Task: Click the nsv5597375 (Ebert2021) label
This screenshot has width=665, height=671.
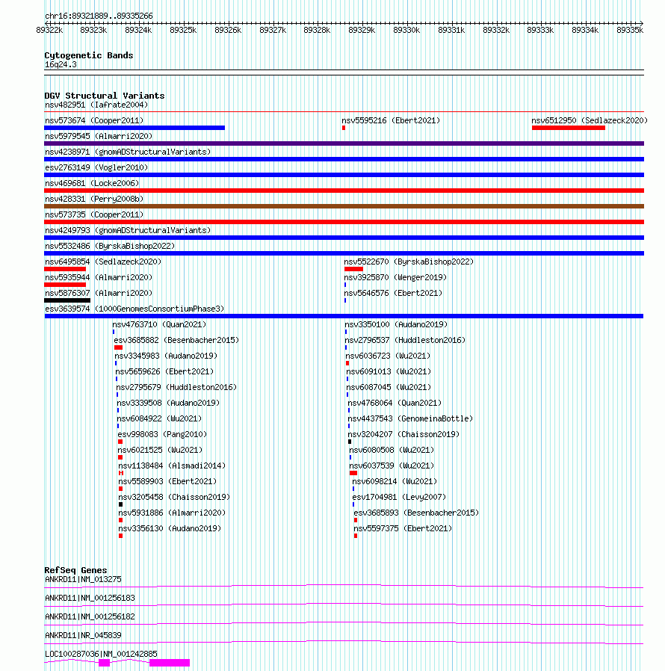Action: click(x=403, y=528)
